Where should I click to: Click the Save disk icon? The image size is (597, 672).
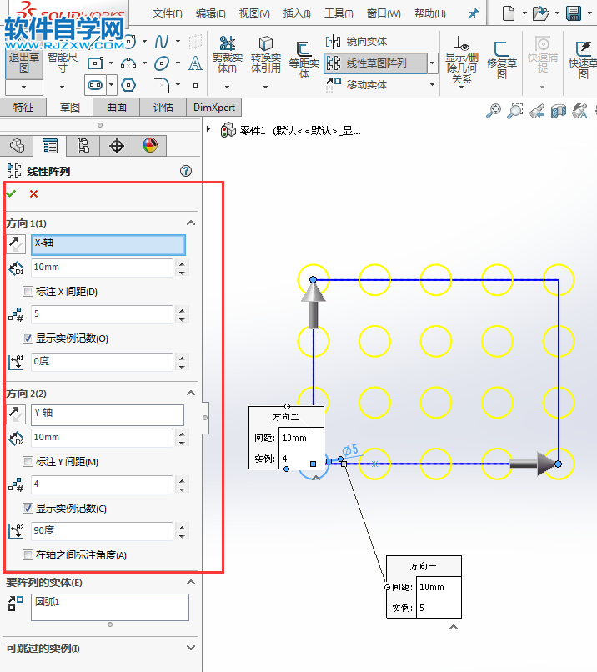coord(574,13)
